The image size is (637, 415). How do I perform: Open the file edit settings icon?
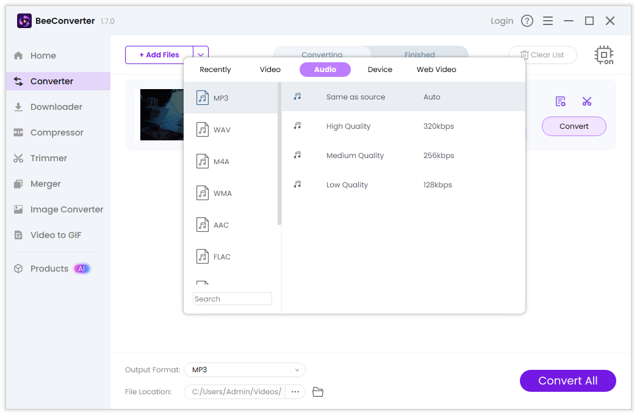click(x=560, y=101)
